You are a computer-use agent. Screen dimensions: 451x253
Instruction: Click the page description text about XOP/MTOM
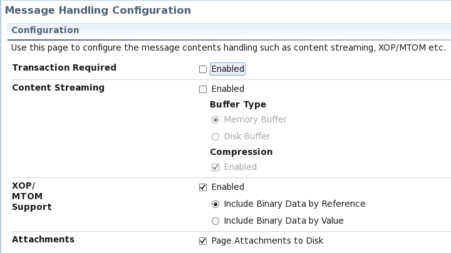tap(229, 48)
